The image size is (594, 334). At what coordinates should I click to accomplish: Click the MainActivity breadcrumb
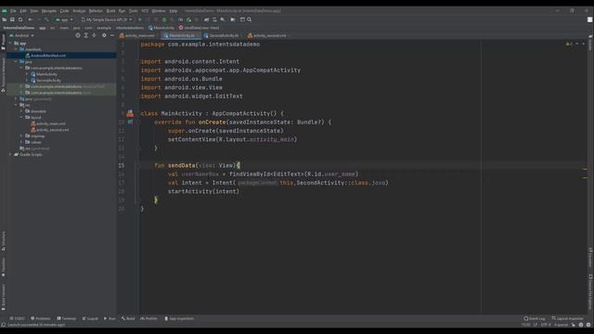tap(161, 28)
